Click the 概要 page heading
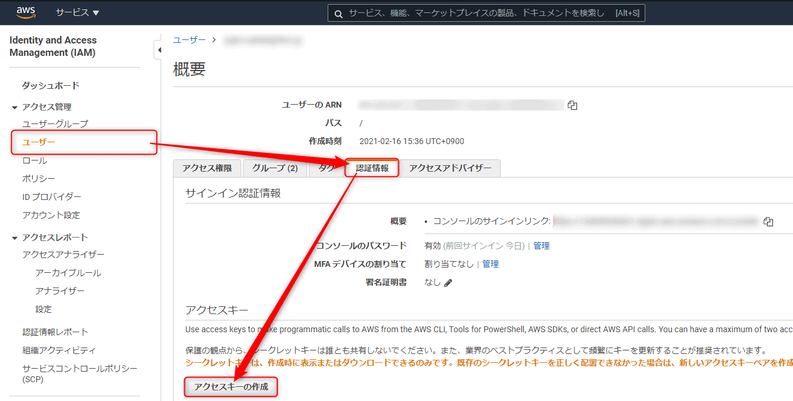Screen dimensions: 793x401 click(x=189, y=69)
